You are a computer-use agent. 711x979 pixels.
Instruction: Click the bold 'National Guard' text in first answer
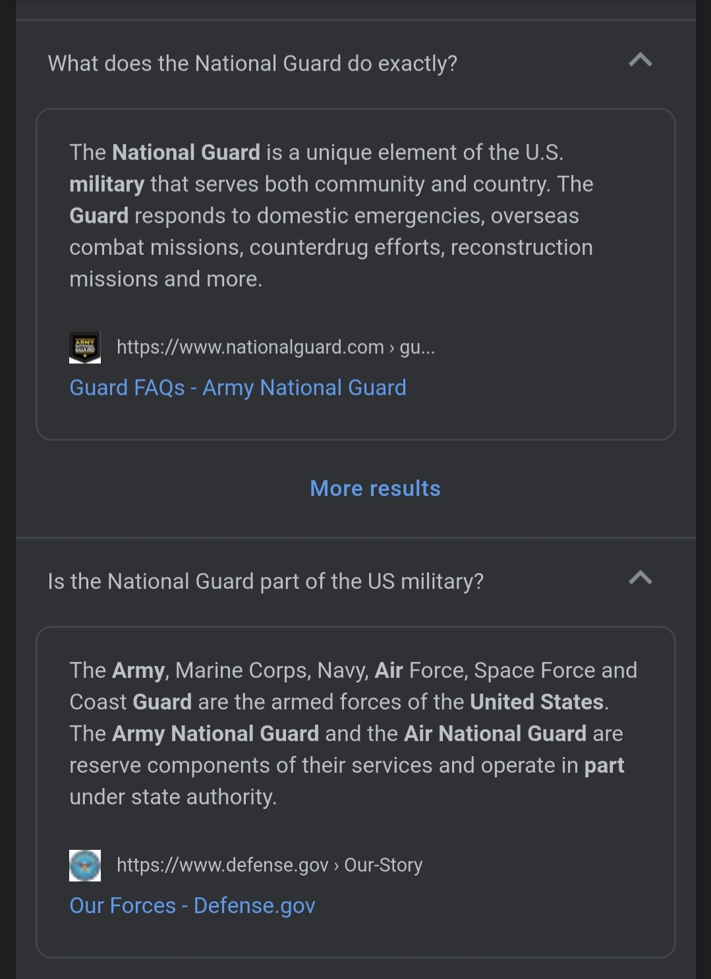186,152
